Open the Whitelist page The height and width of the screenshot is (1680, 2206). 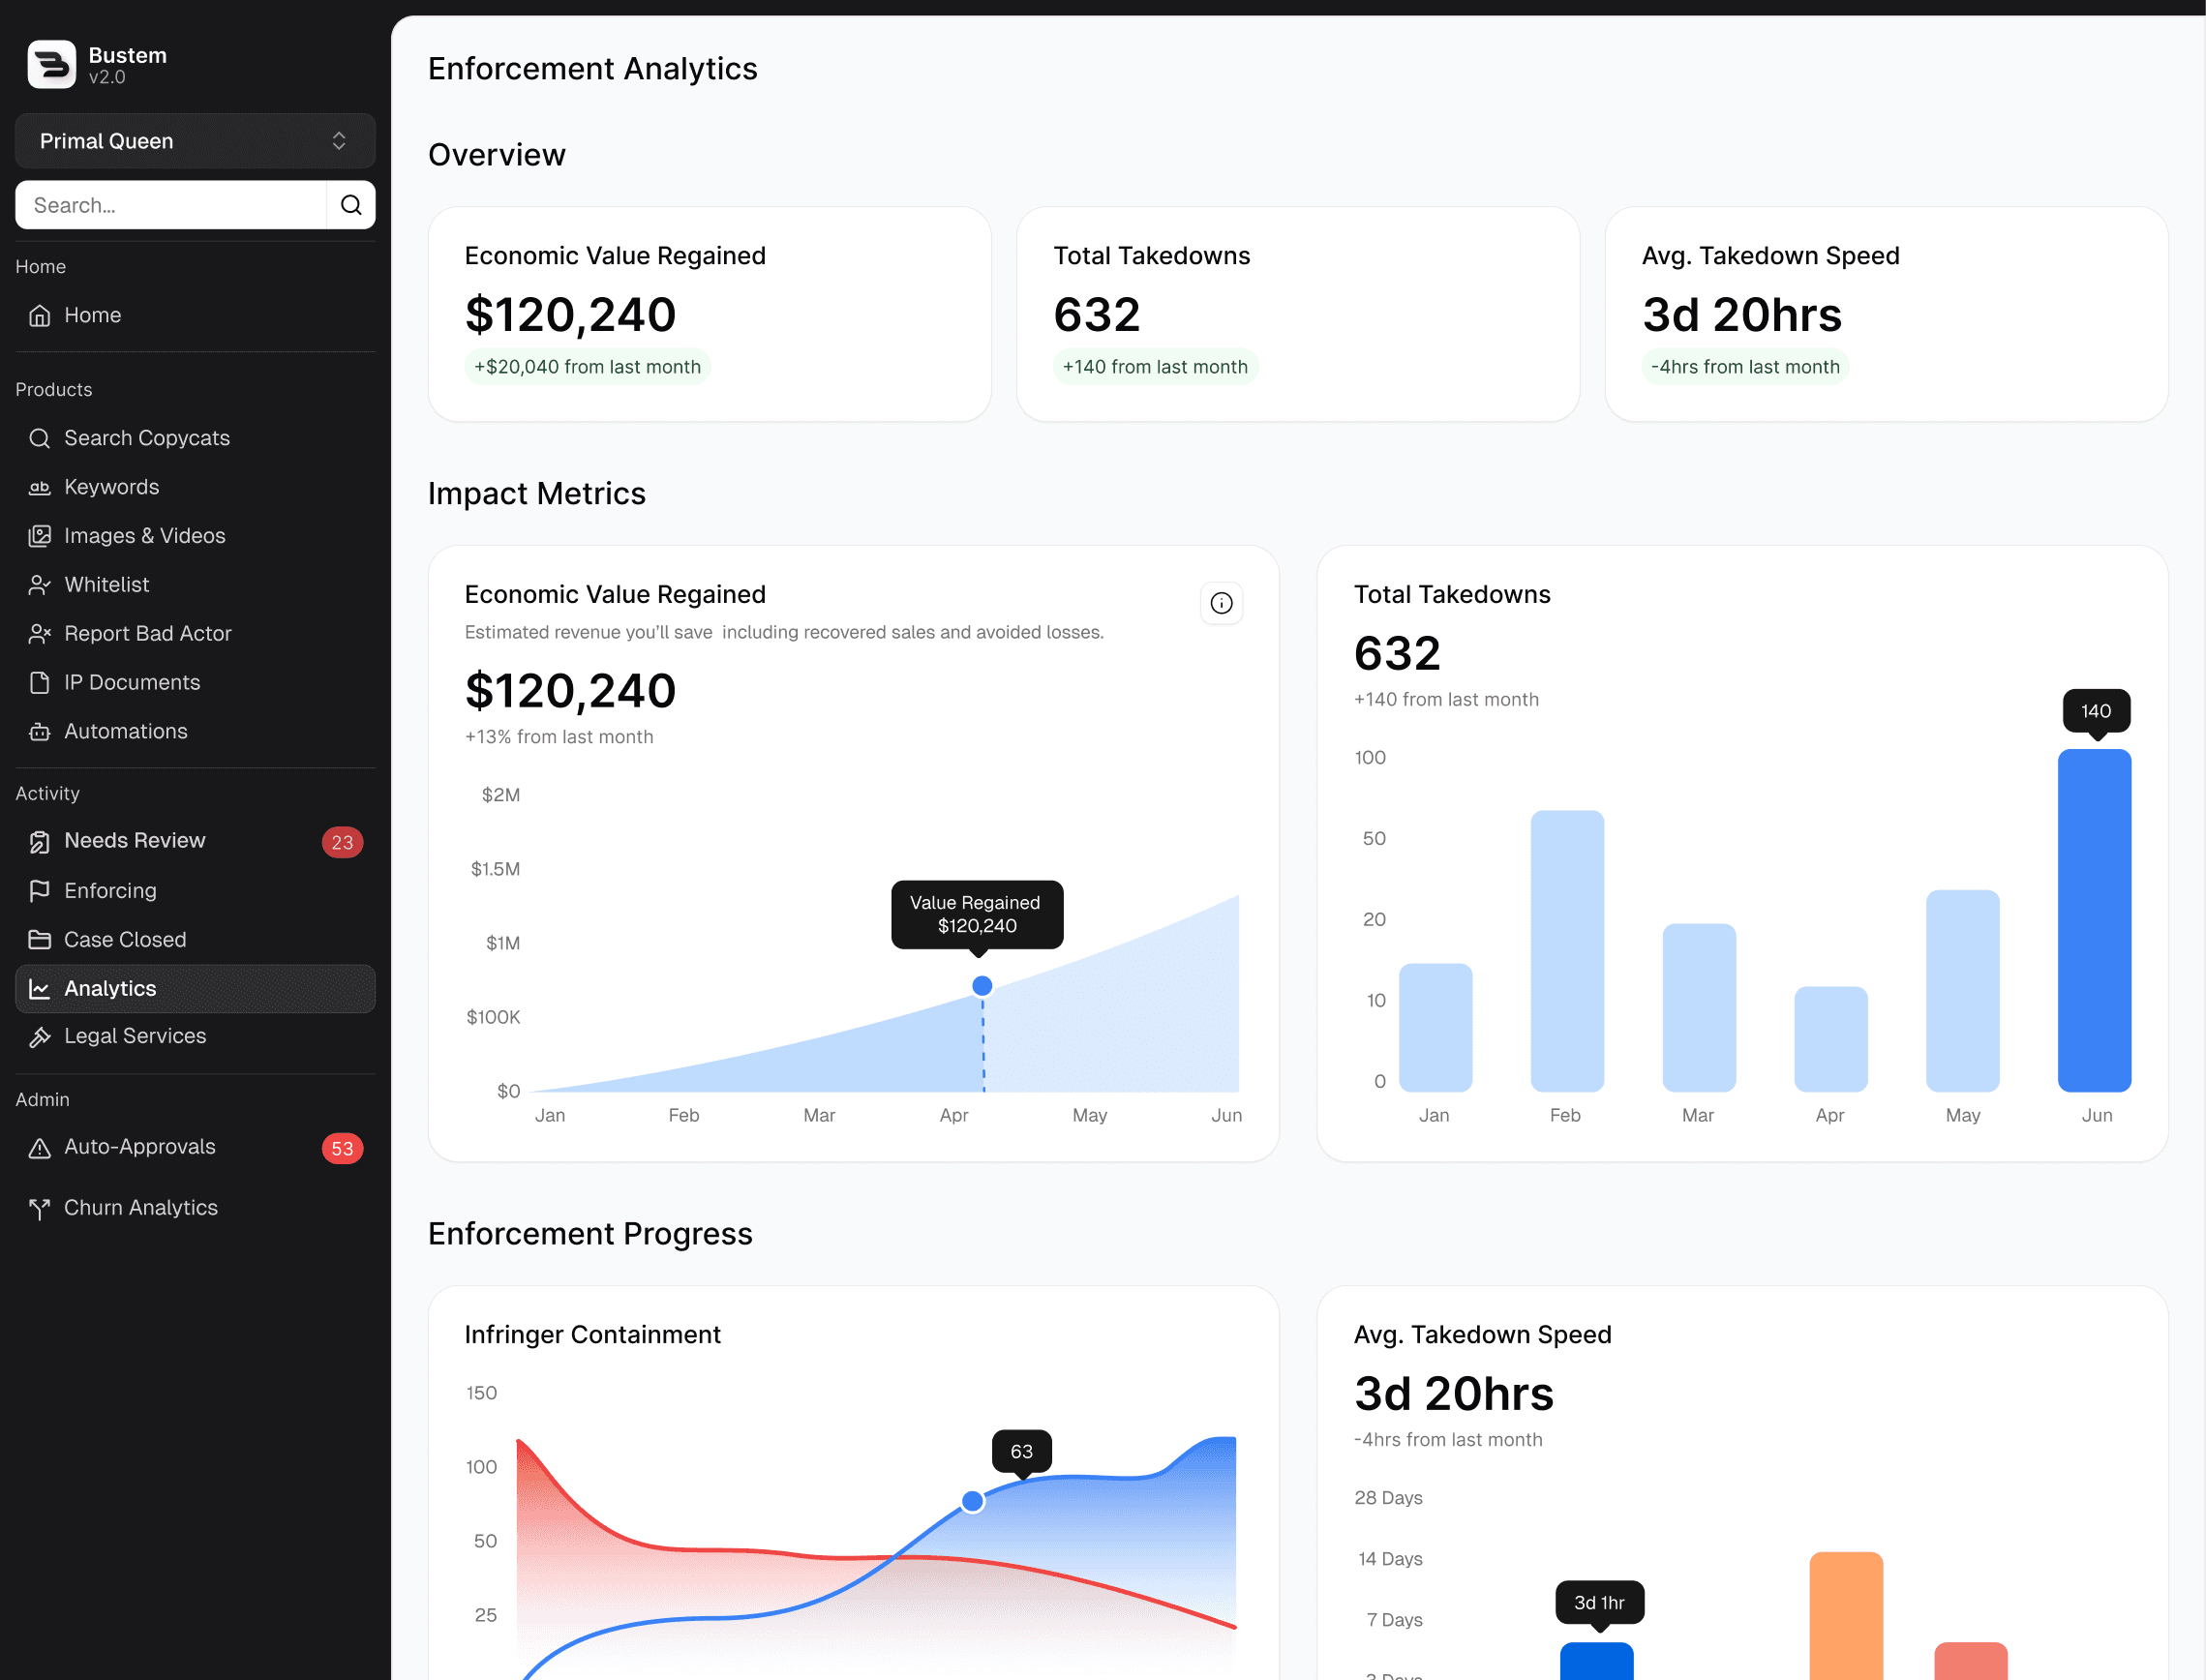tap(106, 585)
